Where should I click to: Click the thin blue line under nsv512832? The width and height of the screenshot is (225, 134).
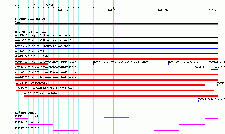coord(213,64)
